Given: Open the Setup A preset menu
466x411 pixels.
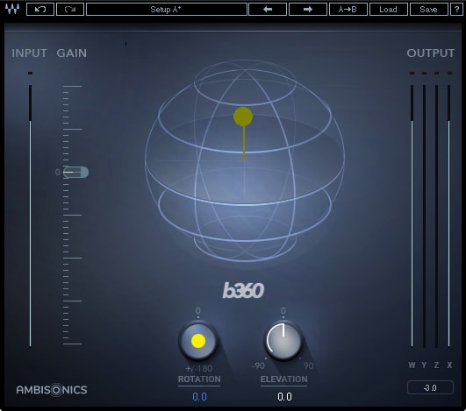Looking at the screenshot, I should 167,9.
